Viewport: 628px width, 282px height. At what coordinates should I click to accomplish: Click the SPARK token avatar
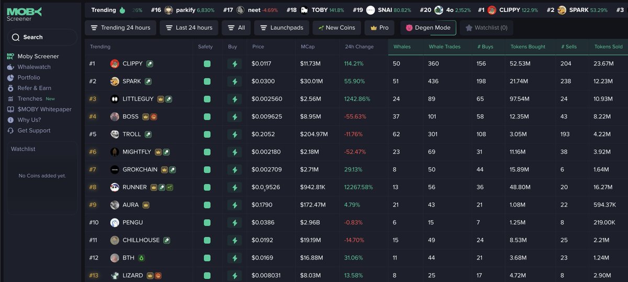coord(115,82)
